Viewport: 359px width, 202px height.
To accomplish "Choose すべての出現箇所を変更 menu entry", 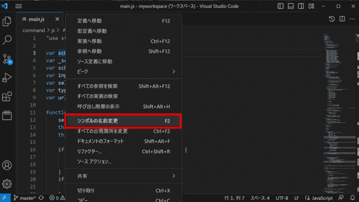I will pyautogui.click(x=123, y=131).
